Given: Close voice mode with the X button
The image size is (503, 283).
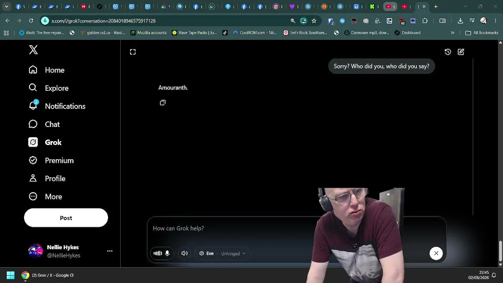Looking at the screenshot, I should (436, 253).
